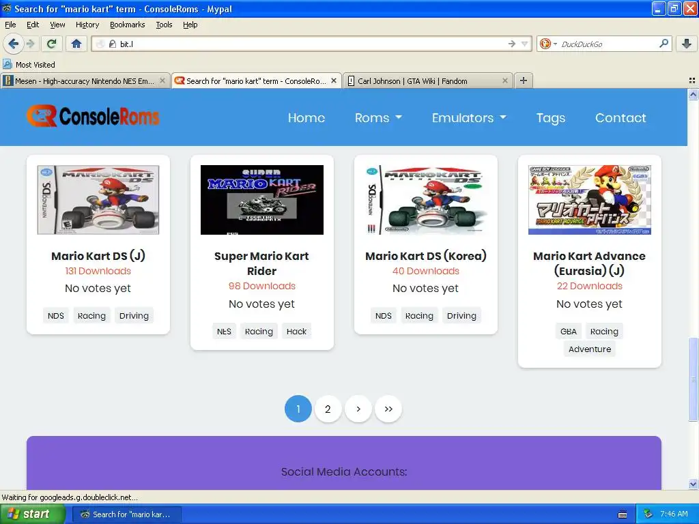Close the Mesen NES Emulator tab
699x524 pixels.
162,81
